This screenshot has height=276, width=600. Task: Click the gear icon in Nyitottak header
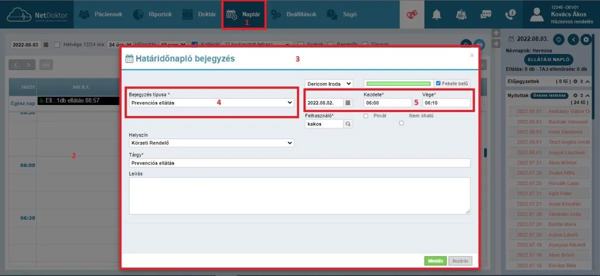575,95
